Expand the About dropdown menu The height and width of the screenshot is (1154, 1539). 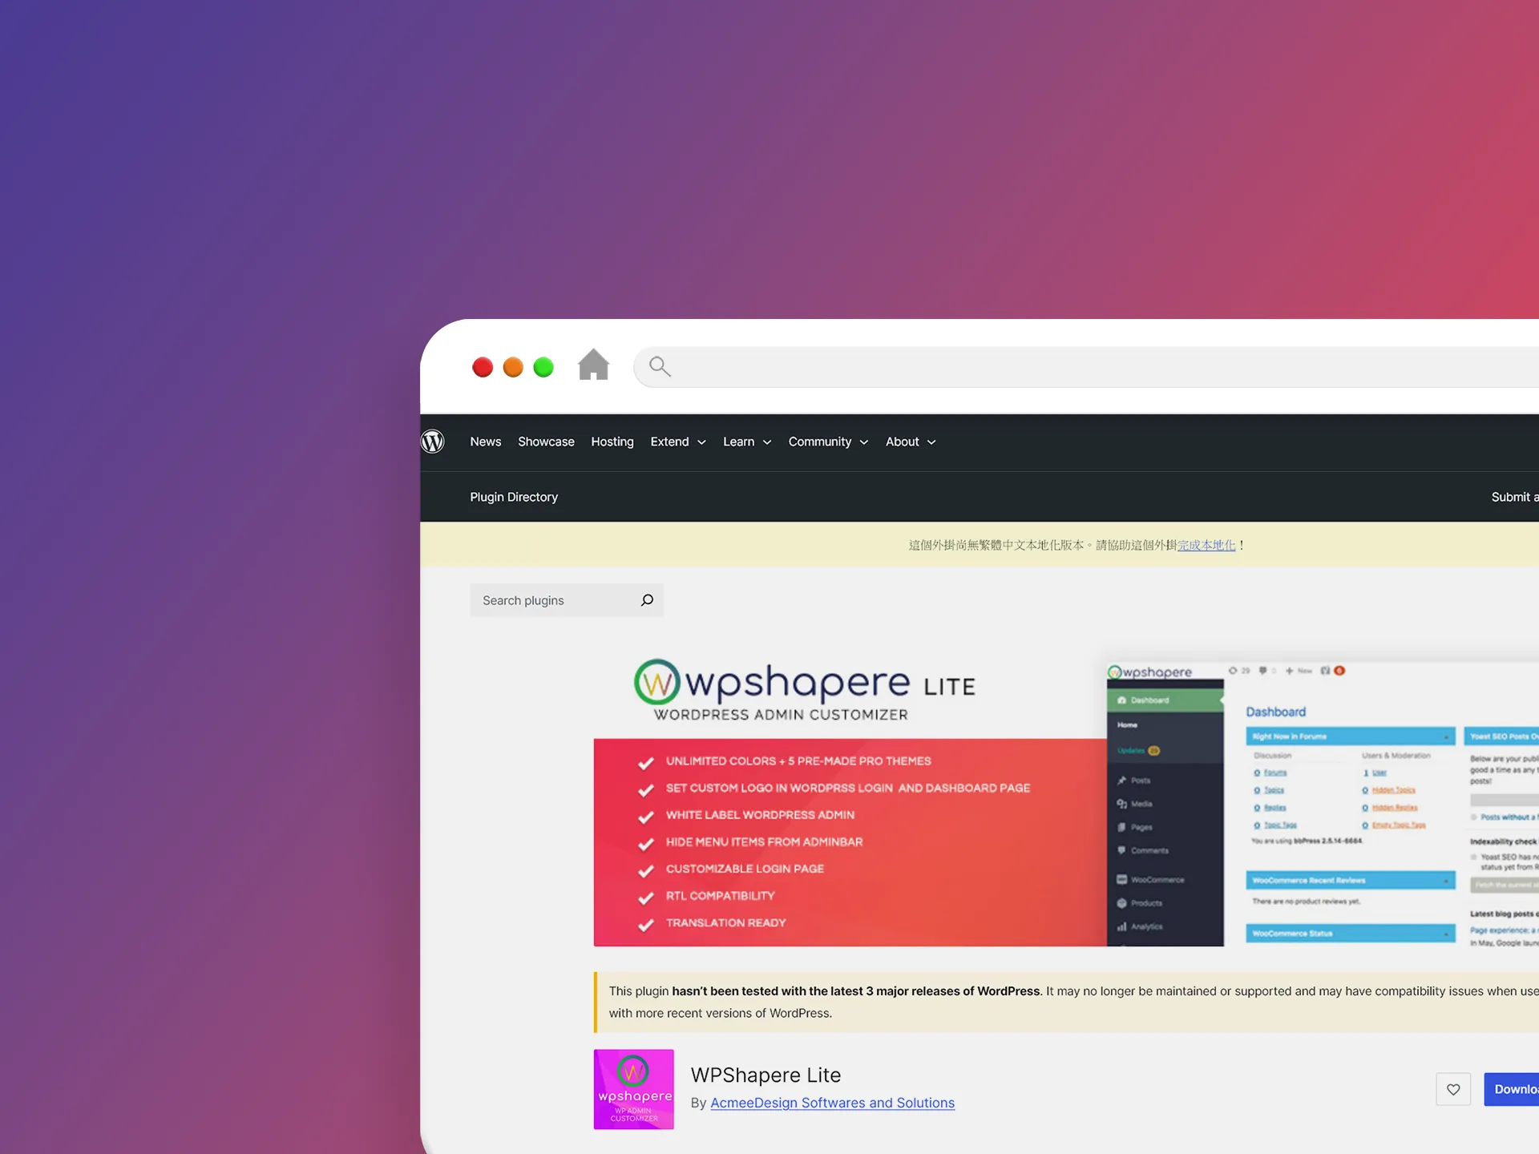point(911,442)
